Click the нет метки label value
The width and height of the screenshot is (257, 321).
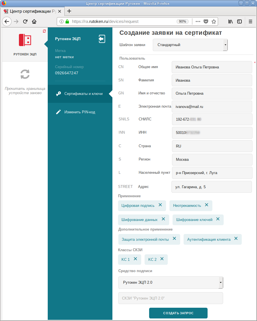click(64, 57)
